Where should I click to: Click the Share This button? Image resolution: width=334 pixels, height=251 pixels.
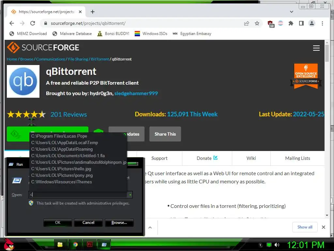tap(165, 134)
